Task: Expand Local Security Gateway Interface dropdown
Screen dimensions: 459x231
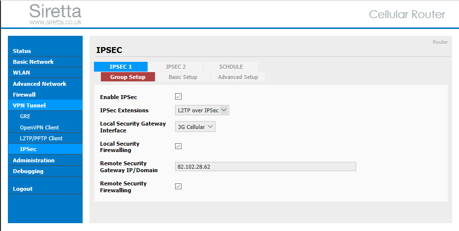Action: coord(195,127)
